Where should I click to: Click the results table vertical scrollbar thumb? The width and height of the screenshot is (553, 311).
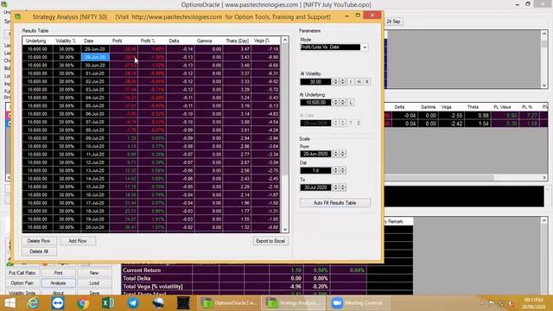[285, 110]
